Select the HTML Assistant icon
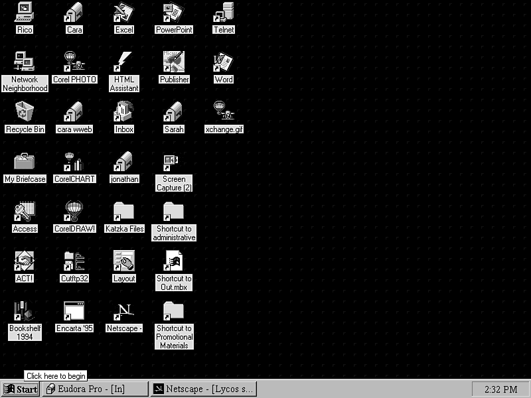The image size is (531, 398). point(124,62)
